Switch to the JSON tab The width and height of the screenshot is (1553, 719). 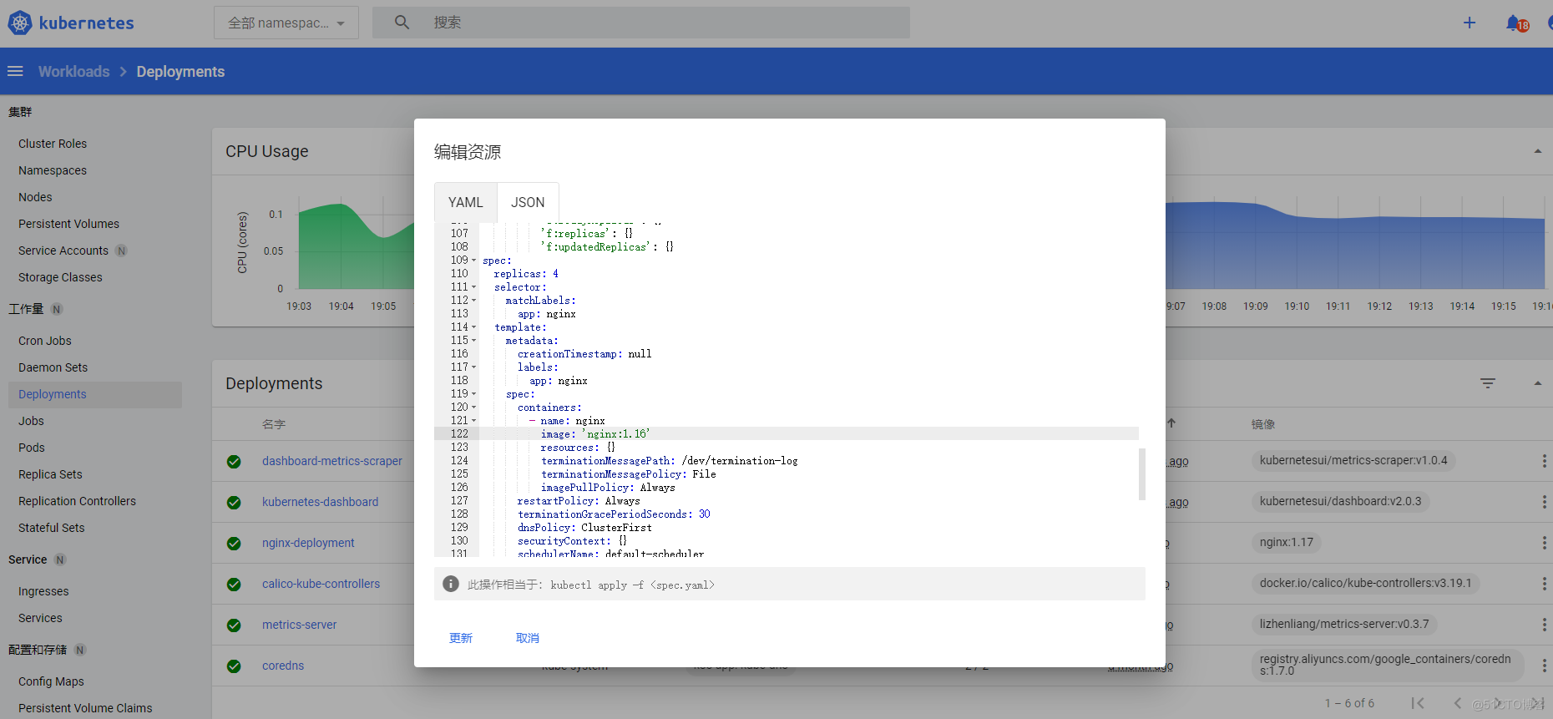tap(528, 202)
